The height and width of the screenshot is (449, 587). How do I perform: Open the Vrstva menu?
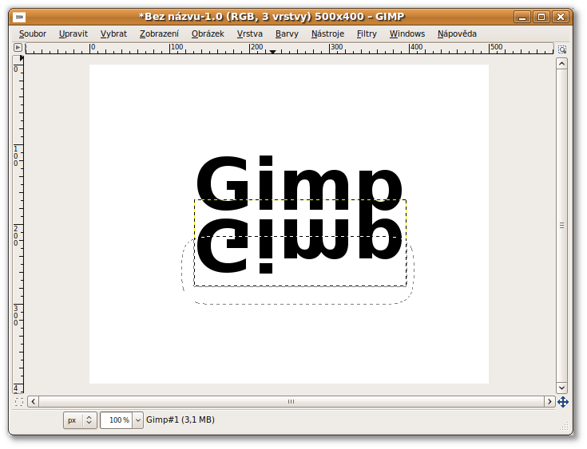click(250, 33)
